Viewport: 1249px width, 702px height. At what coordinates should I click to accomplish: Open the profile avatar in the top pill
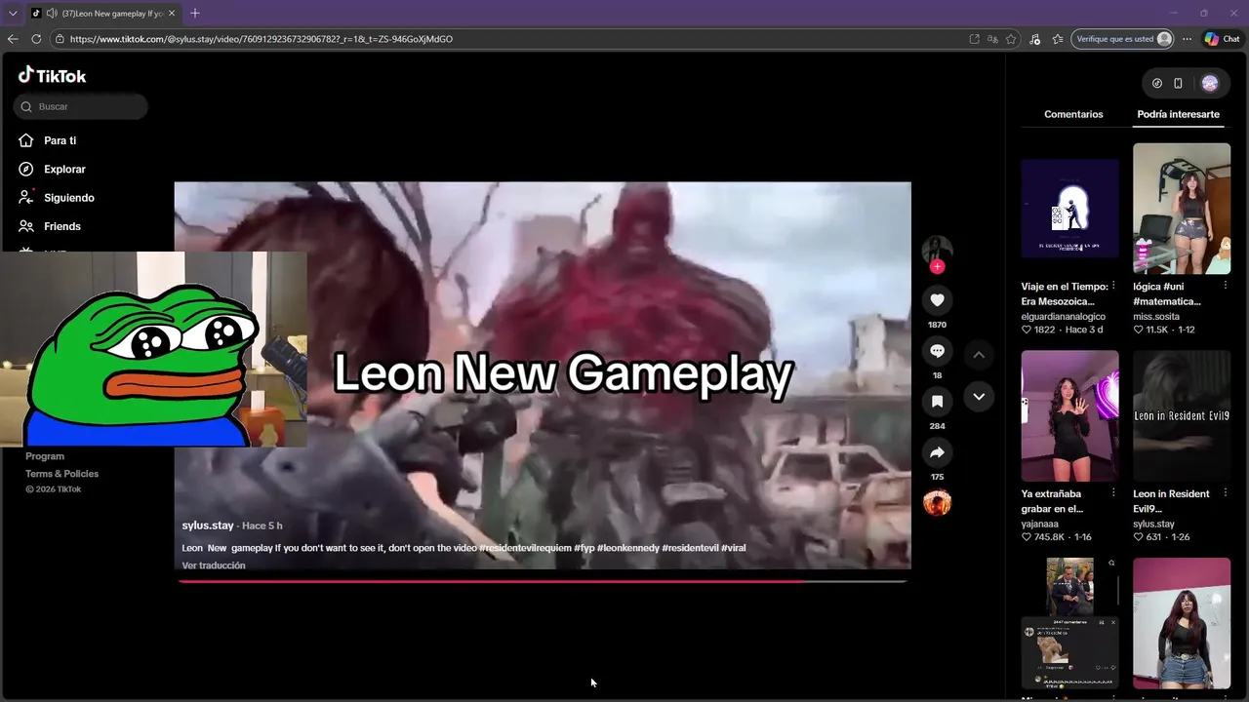(x=1210, y=84)
